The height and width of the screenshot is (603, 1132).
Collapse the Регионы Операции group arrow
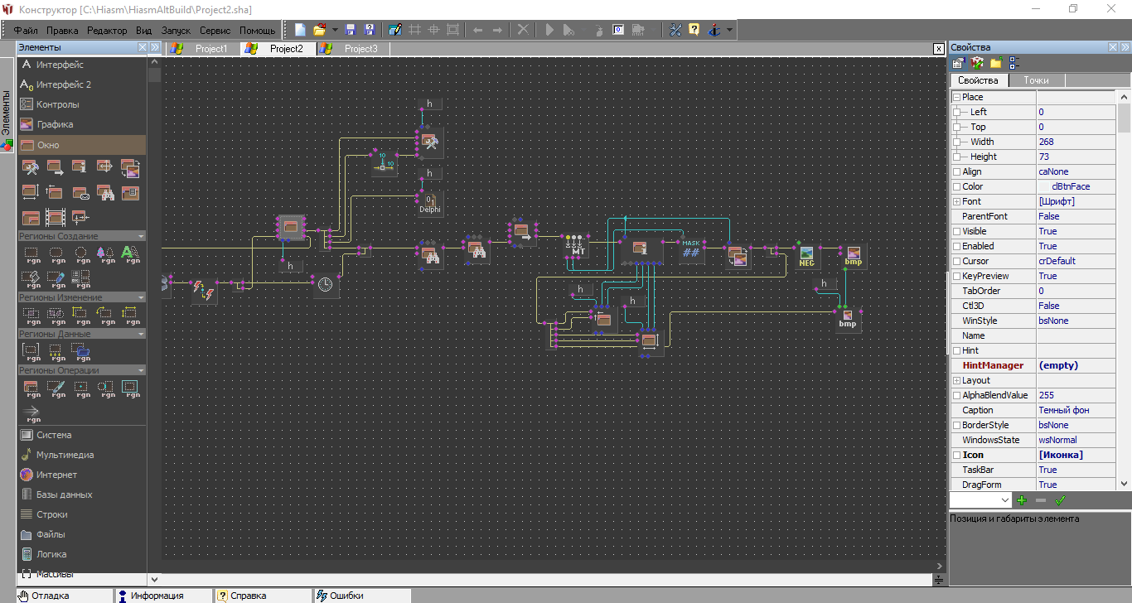pyautogui.click(x=141, y=370)
